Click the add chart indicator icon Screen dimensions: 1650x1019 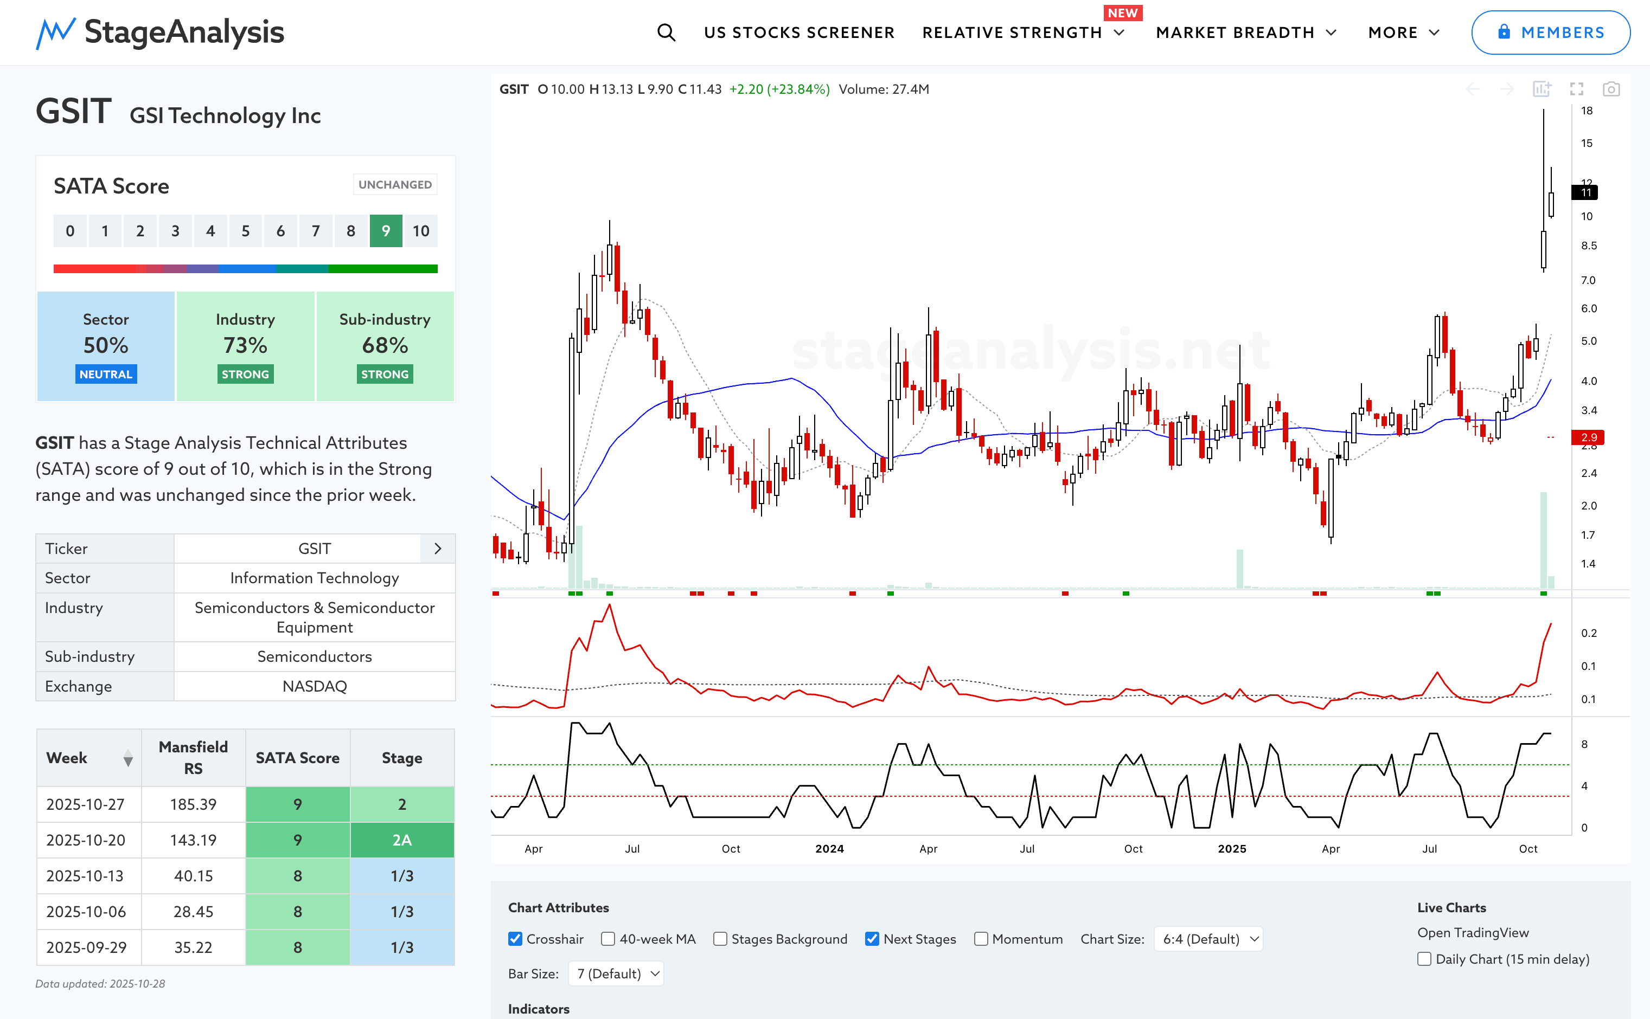(1542, 89)
